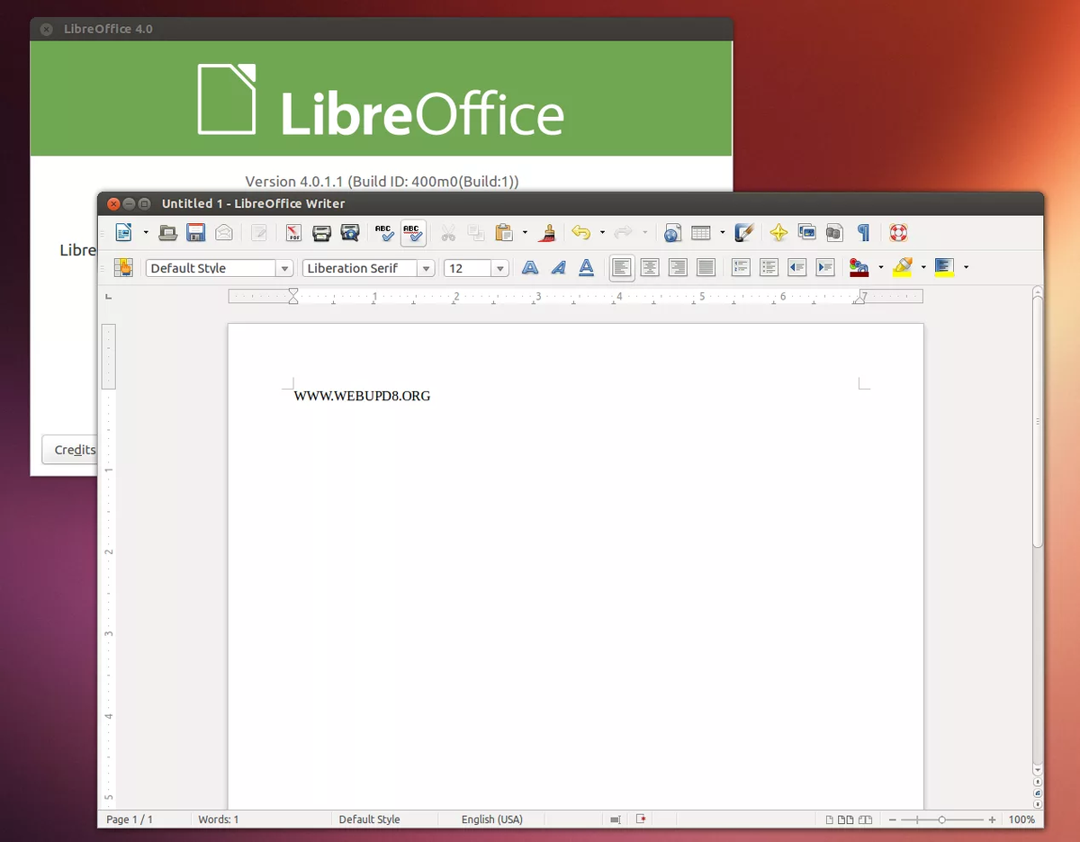Screen dimensions: 1080x842
Task: Click the Save icon
Action: pos(194,232)
